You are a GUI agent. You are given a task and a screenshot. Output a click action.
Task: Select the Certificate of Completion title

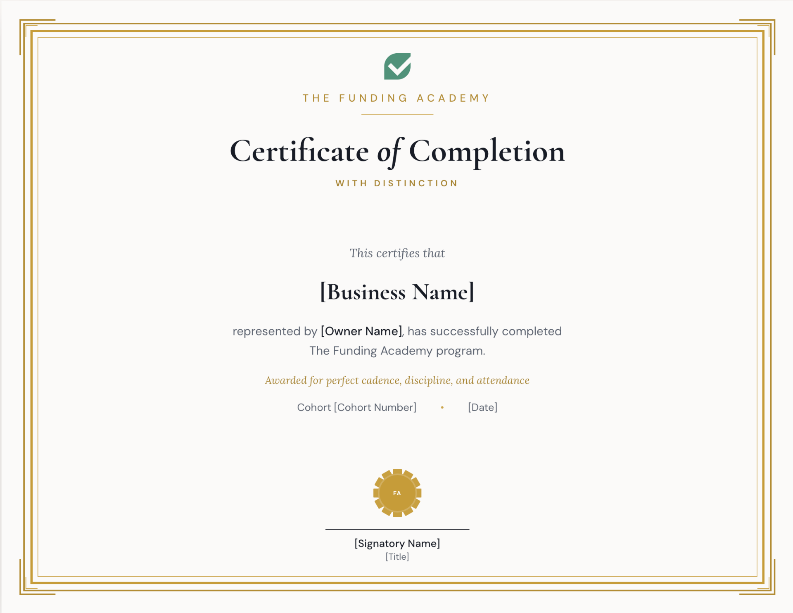click(396, 152)
